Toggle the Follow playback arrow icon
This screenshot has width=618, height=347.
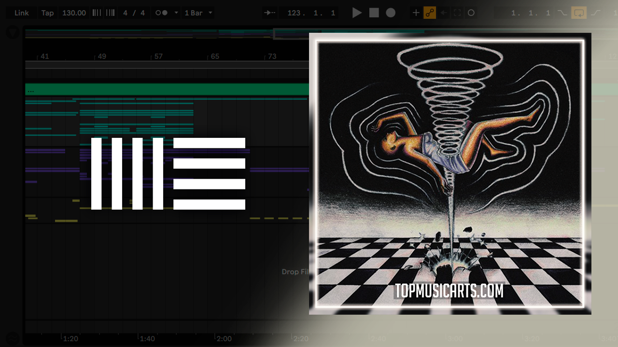coord(270,13)
